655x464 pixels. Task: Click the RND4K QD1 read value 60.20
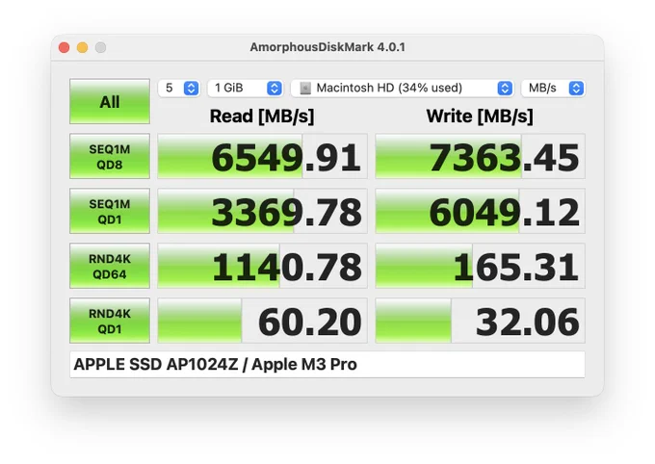coord(262,321)
